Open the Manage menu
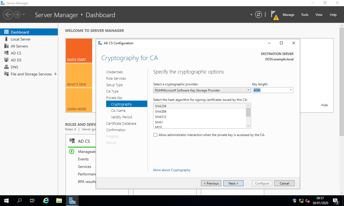Image resolution: width=344 pixels, height=206 pixels. [288, 15]
